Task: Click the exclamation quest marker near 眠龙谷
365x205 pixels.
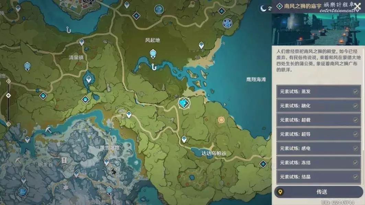Action: click(x=64, y=160)
